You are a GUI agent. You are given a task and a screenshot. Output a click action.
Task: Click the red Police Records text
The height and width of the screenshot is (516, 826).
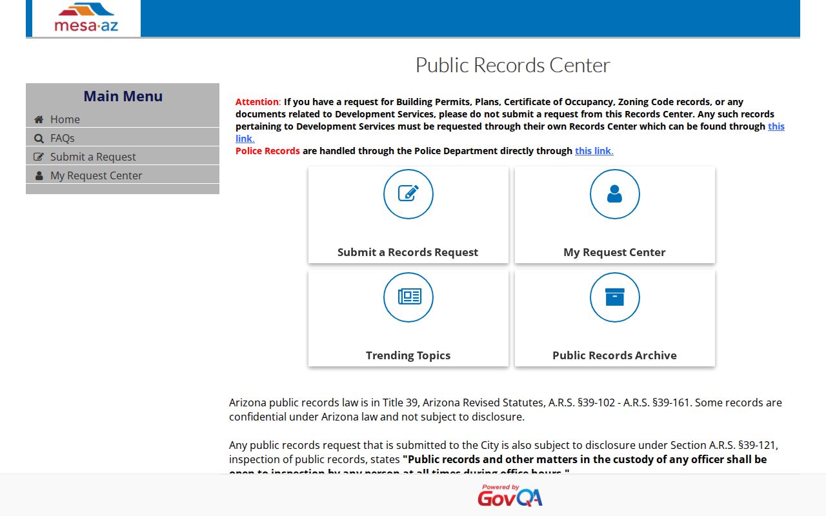tap(267, 151)
